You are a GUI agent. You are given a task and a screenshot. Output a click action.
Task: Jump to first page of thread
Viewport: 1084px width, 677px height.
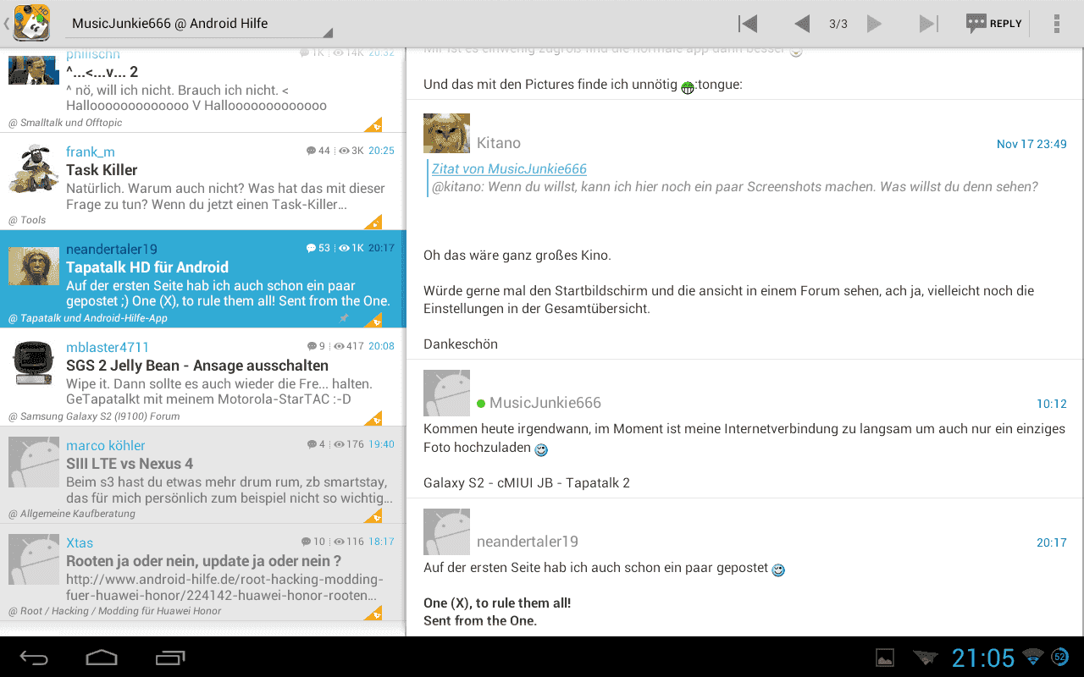[x=748, y=24]
